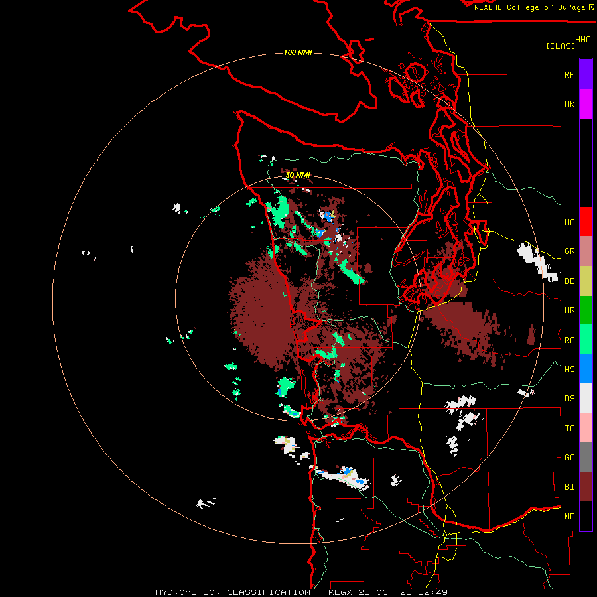Click the 'BI' legend label
Viewport: 597px width, 597px height.
569,487
